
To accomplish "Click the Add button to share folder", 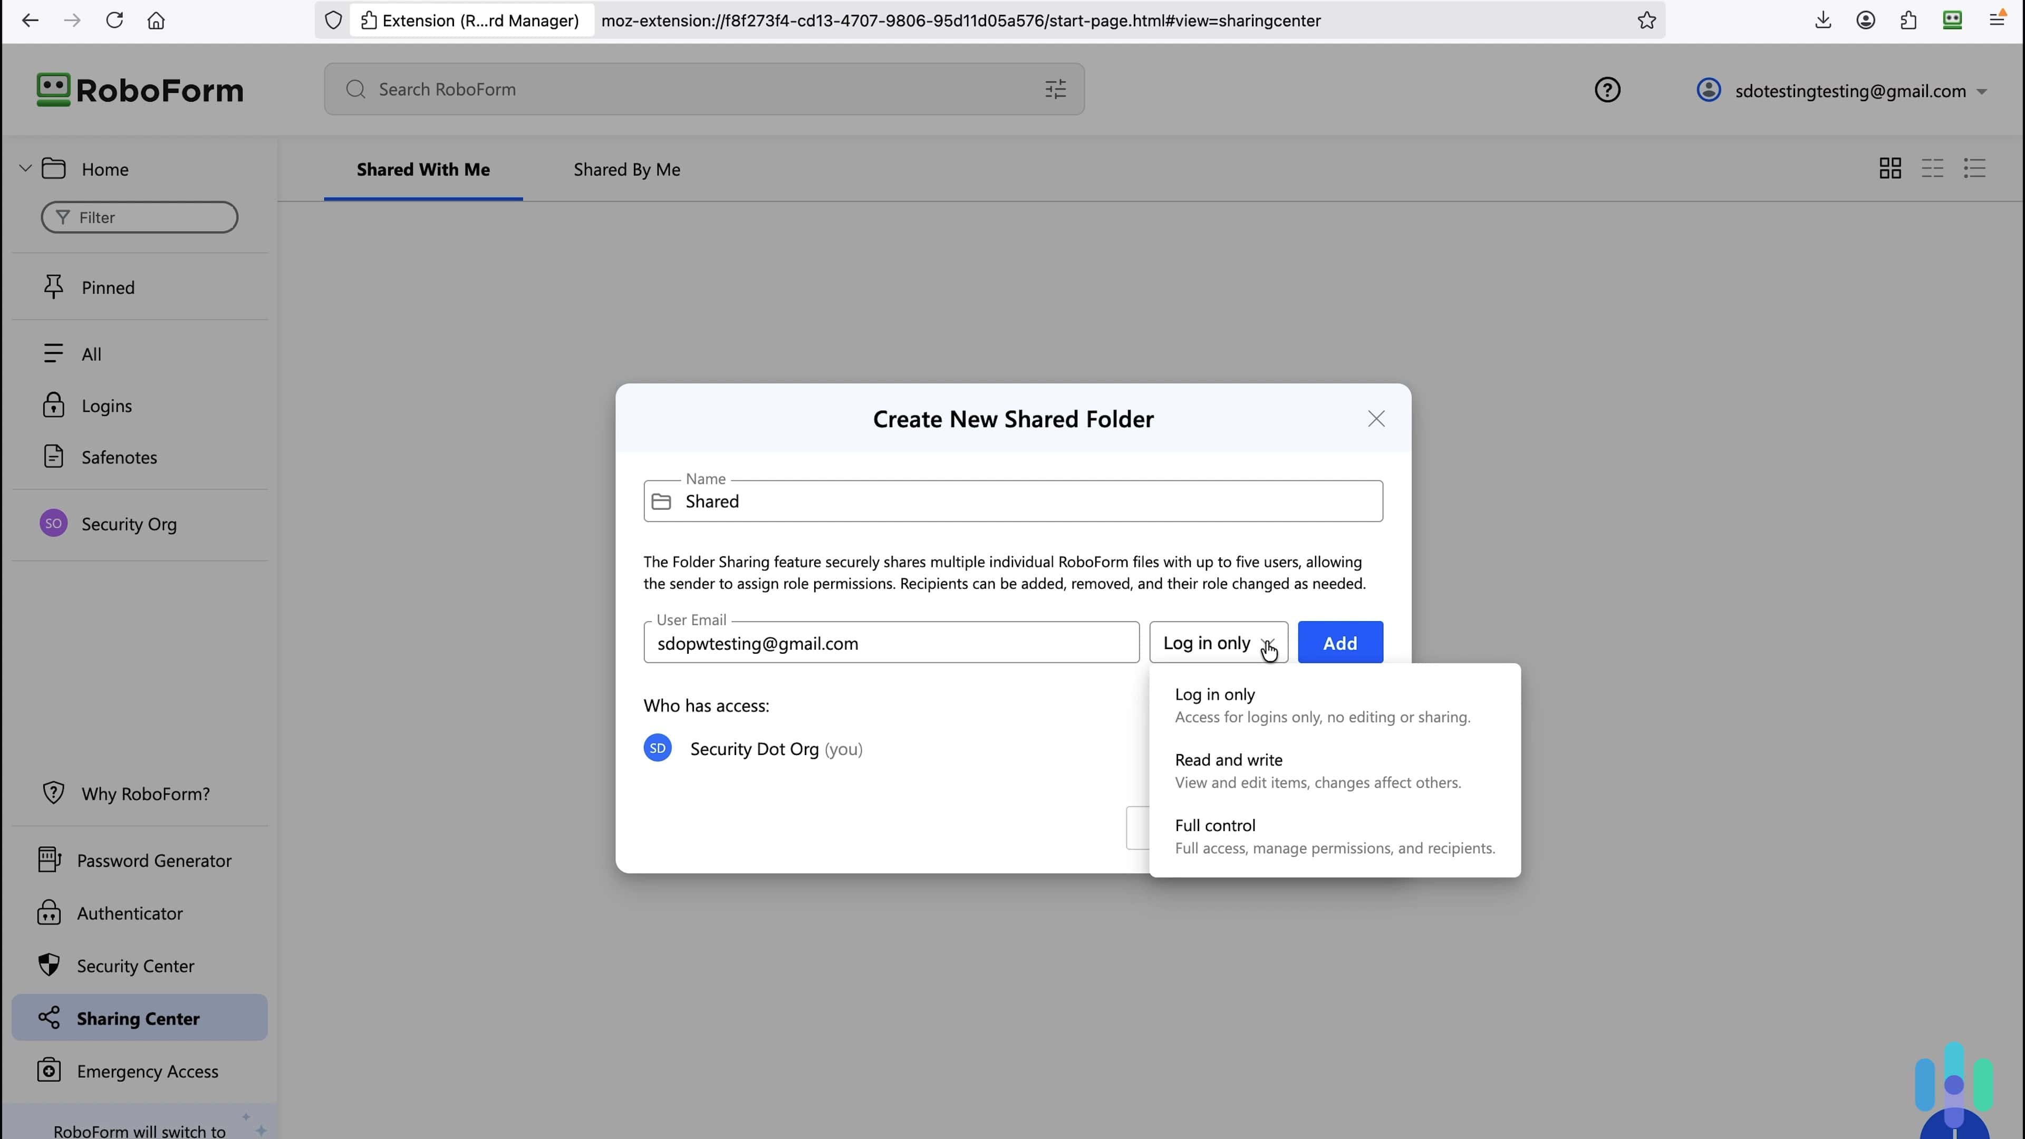I will [1339, 642].
